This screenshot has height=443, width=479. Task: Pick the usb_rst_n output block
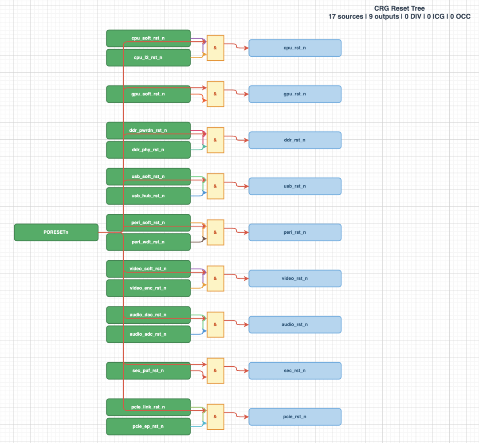coord(295,186)
